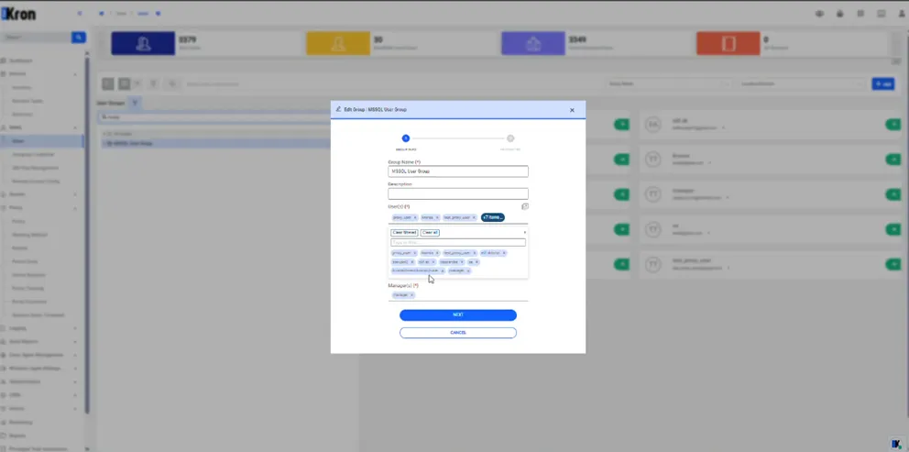Collapse the users dropdown with its small arrow

525,232
